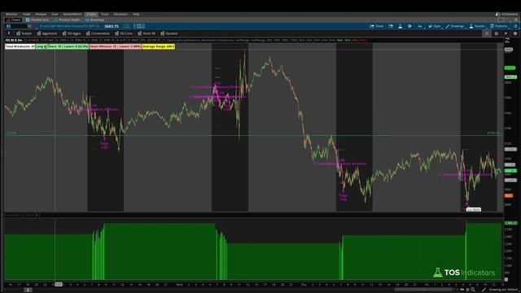Click the bottom horizontal scrollbar
Screen dimensions: 521x293
point(423,290)
